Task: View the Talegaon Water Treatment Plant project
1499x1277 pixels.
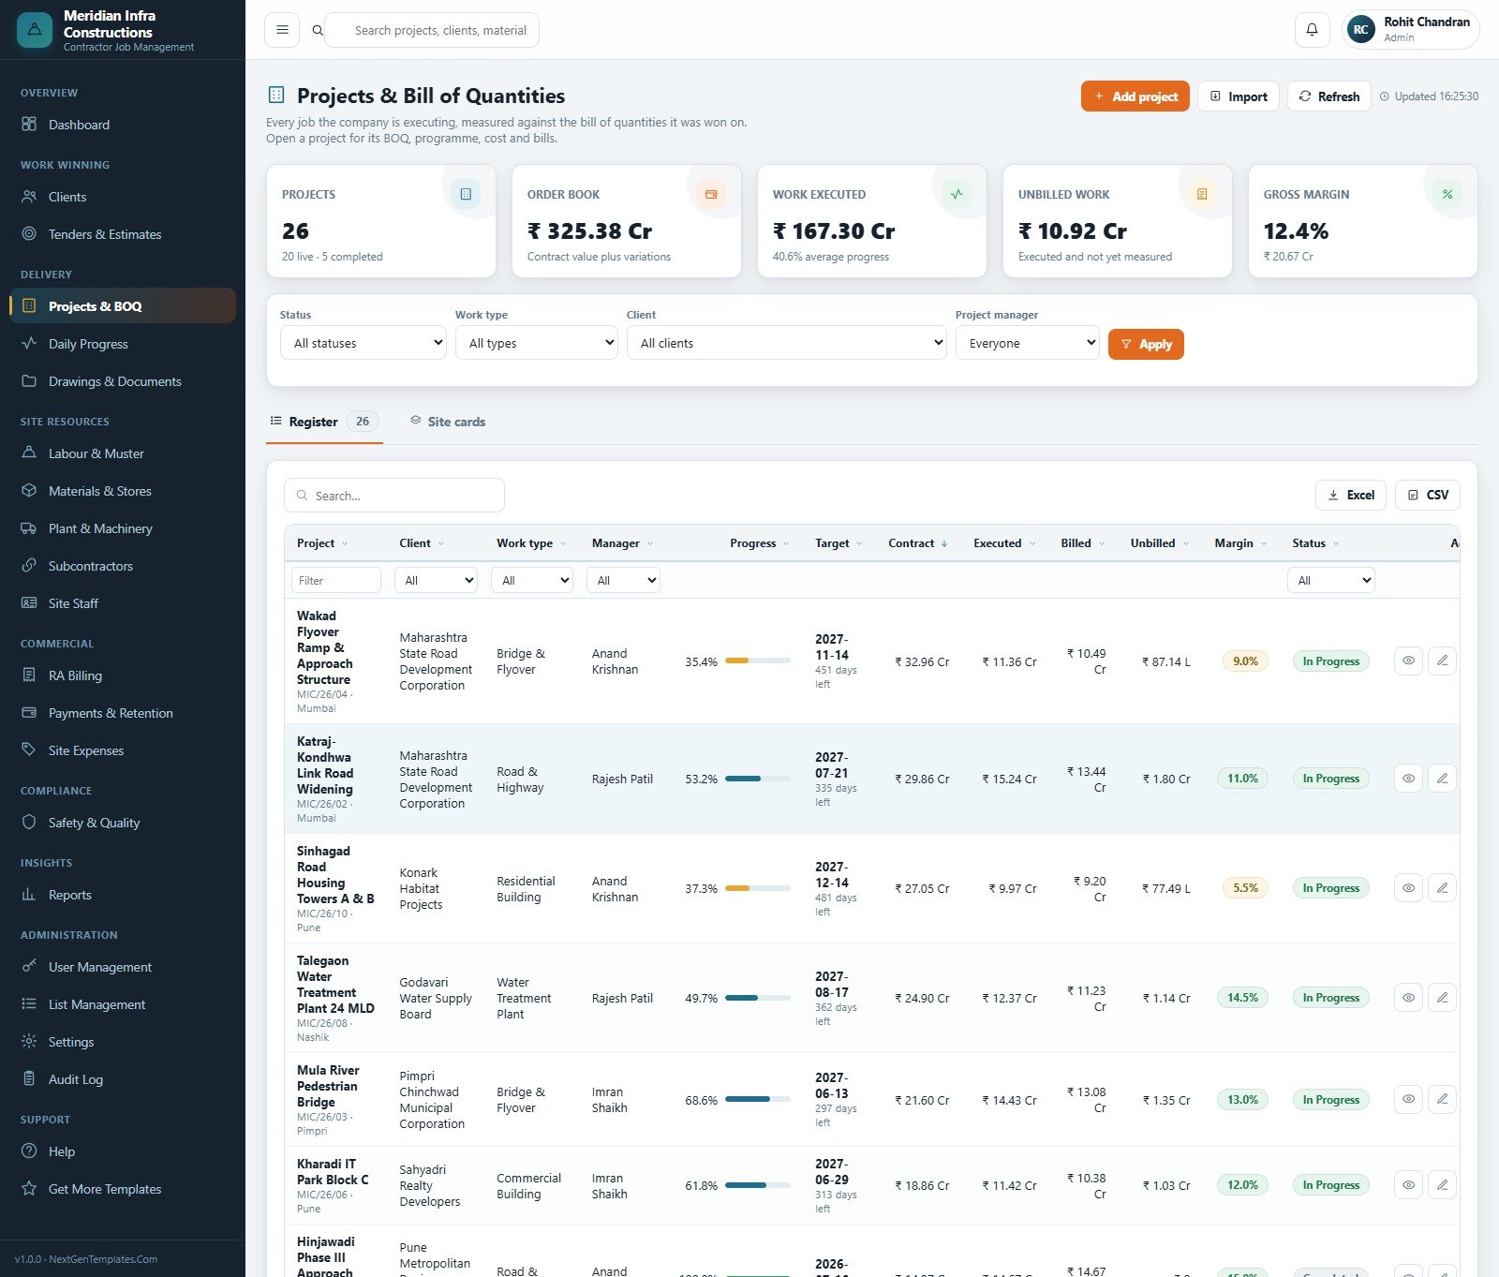Action: 1408,997
